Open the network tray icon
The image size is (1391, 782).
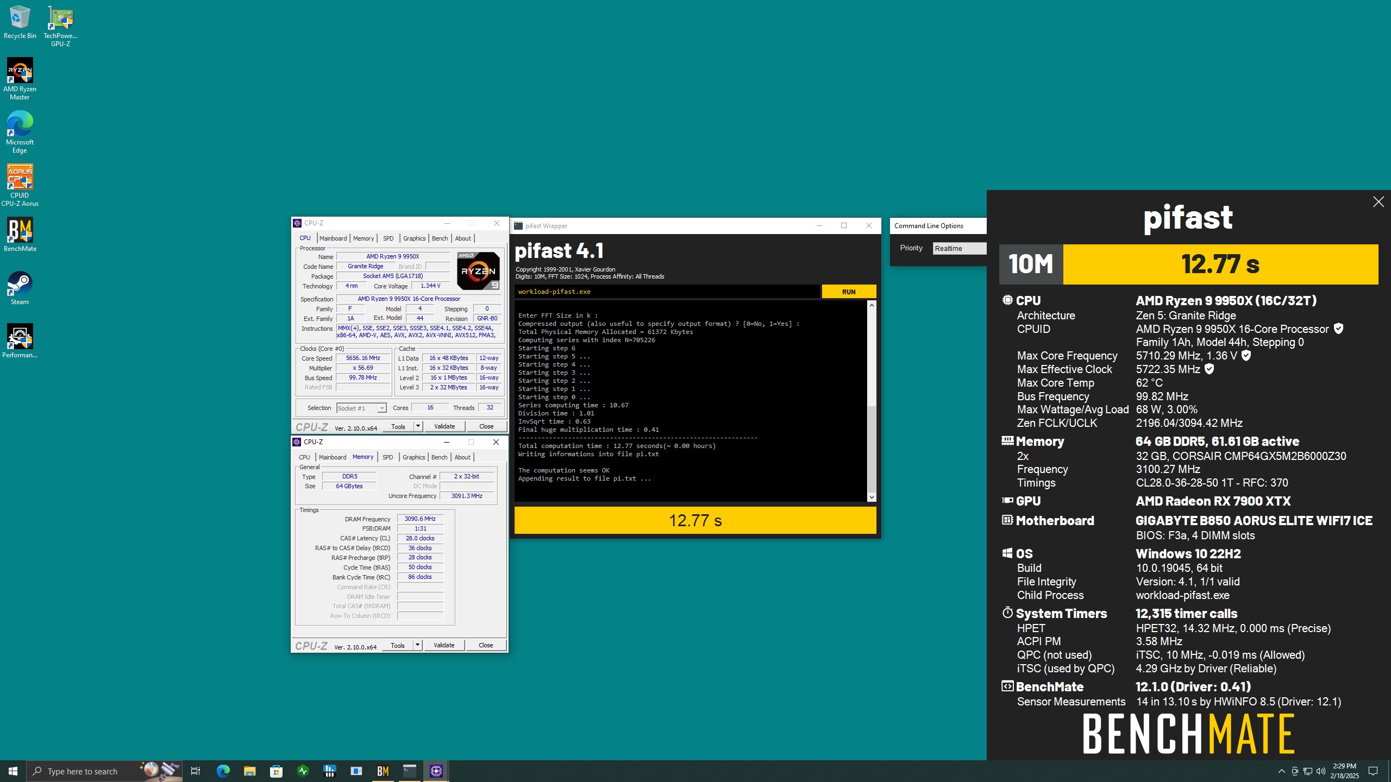coord(1308,771)
